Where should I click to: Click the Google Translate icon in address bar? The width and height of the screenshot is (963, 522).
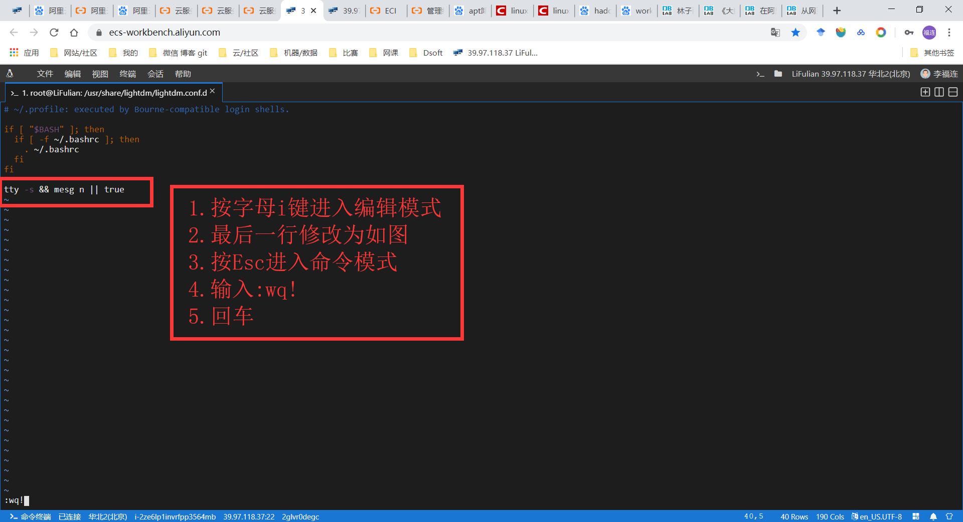coord(775,32)
